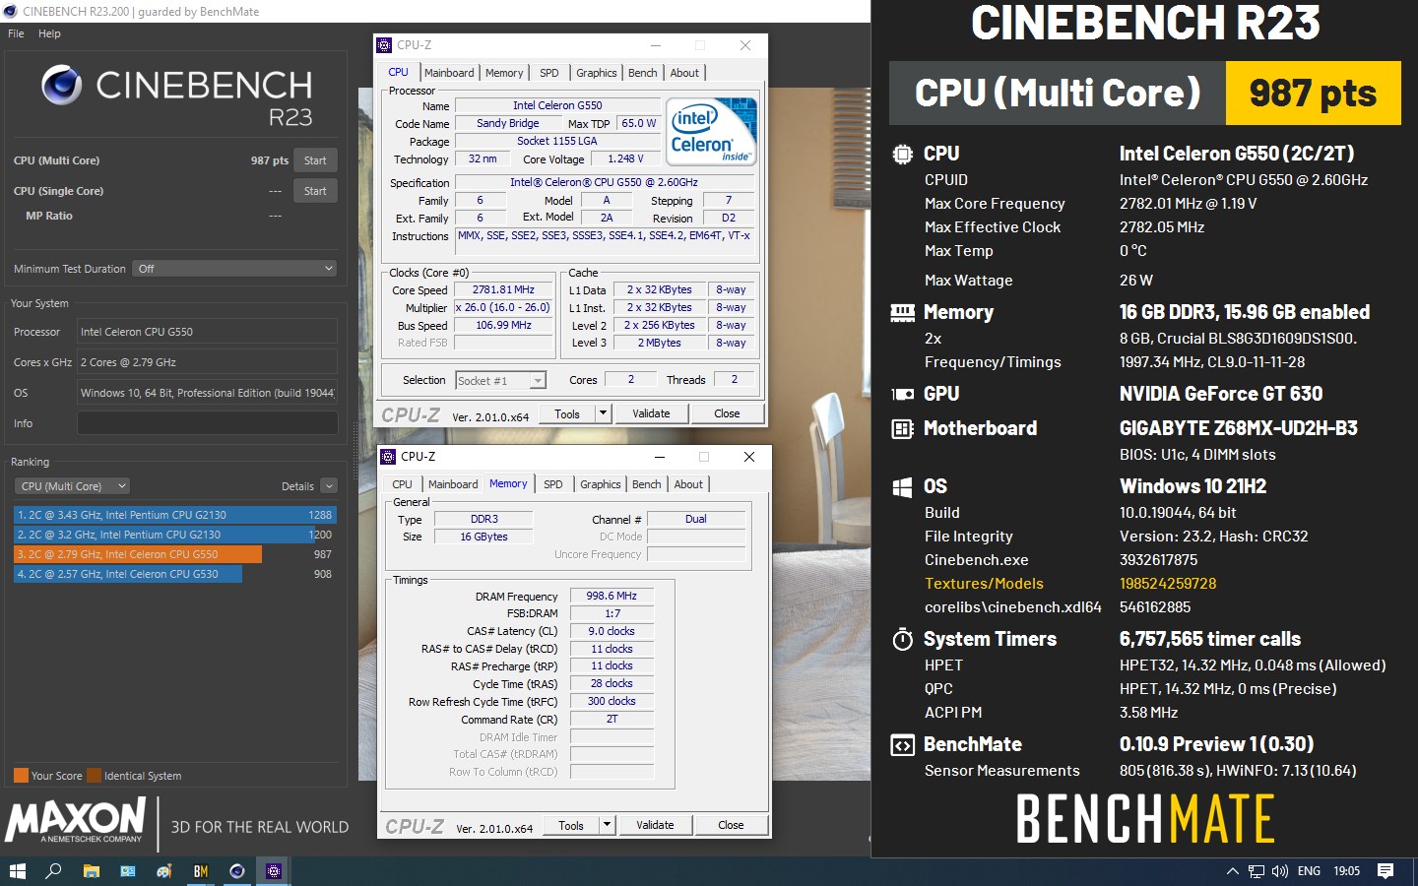Viewport: 1418px width, 886px height.
Task: Click the Info input field in Cinebench
Action: (x=207, y=423)
